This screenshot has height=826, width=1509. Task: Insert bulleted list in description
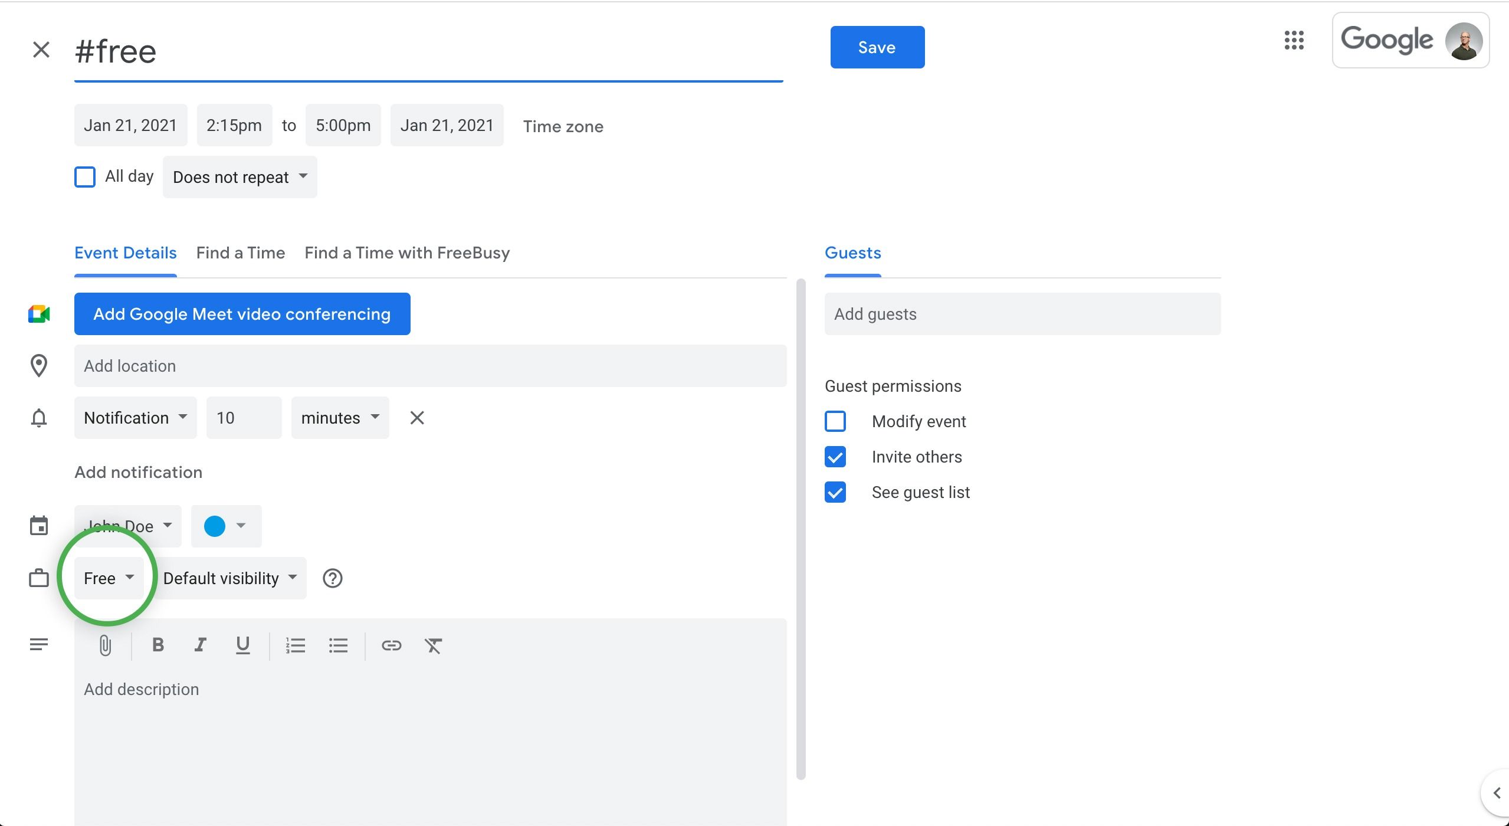[338, 645]
